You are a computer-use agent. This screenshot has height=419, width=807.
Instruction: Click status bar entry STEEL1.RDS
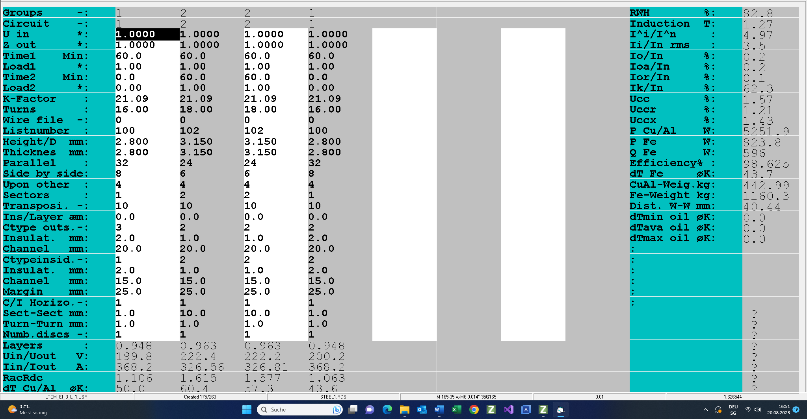tap(333, 397)
